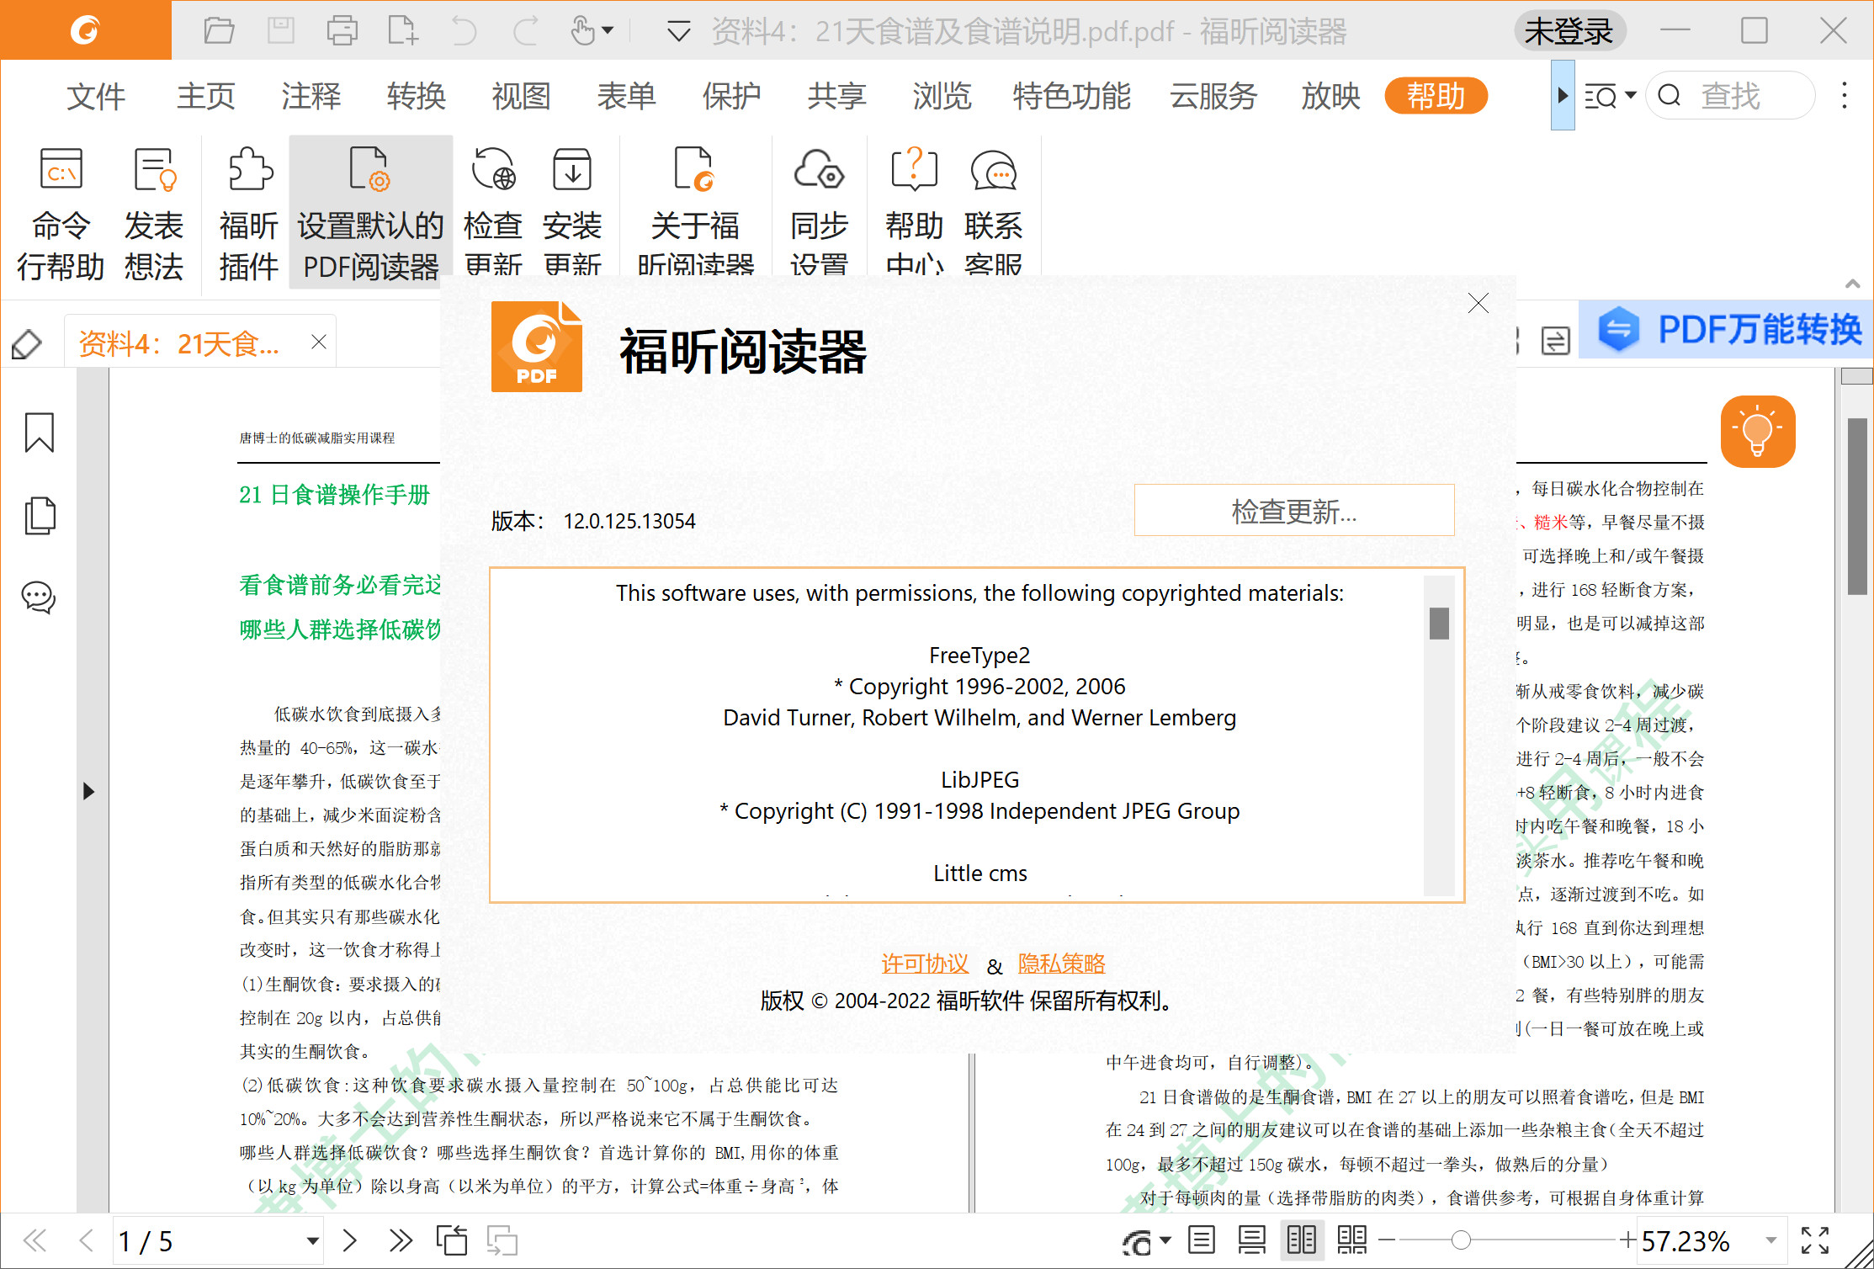
Task: Go to the first page
Action: pos(35,1240)
